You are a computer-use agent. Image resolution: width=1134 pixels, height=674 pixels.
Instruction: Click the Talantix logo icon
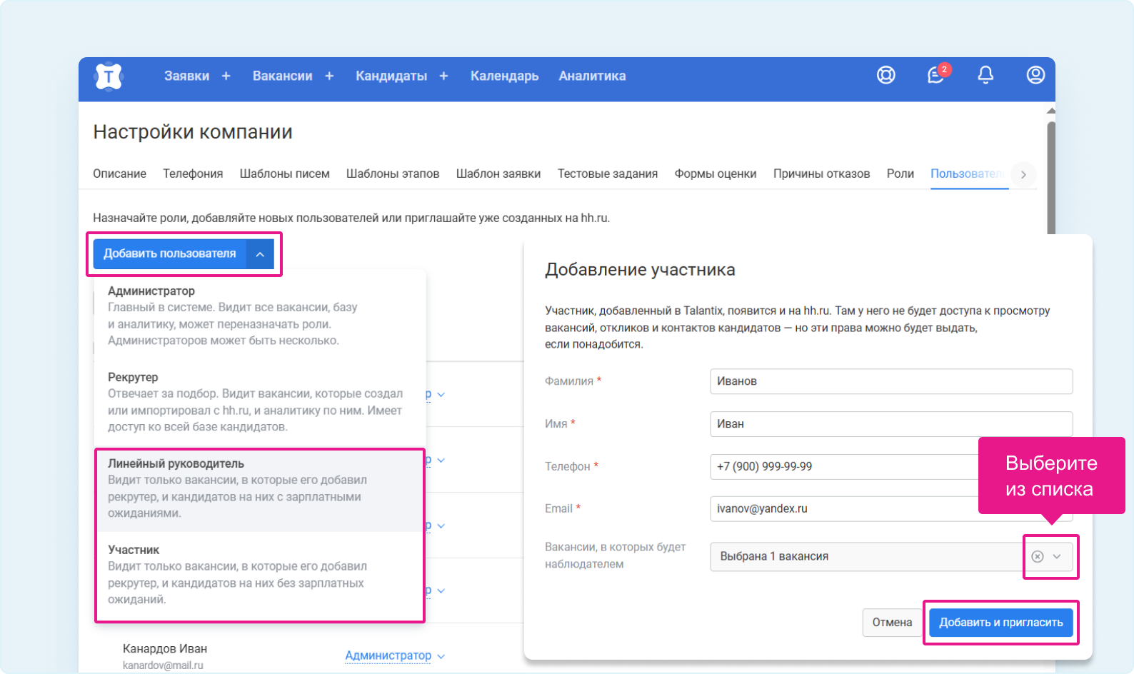(109, 76)
